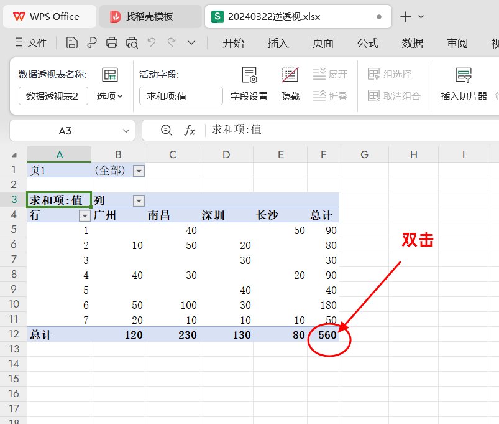499x424 pixels.
Task: Click the fx insert function icon
Action: (190, 130)
